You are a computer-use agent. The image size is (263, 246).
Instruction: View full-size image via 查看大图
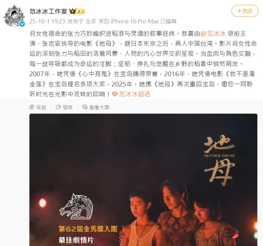pos(96,107)
